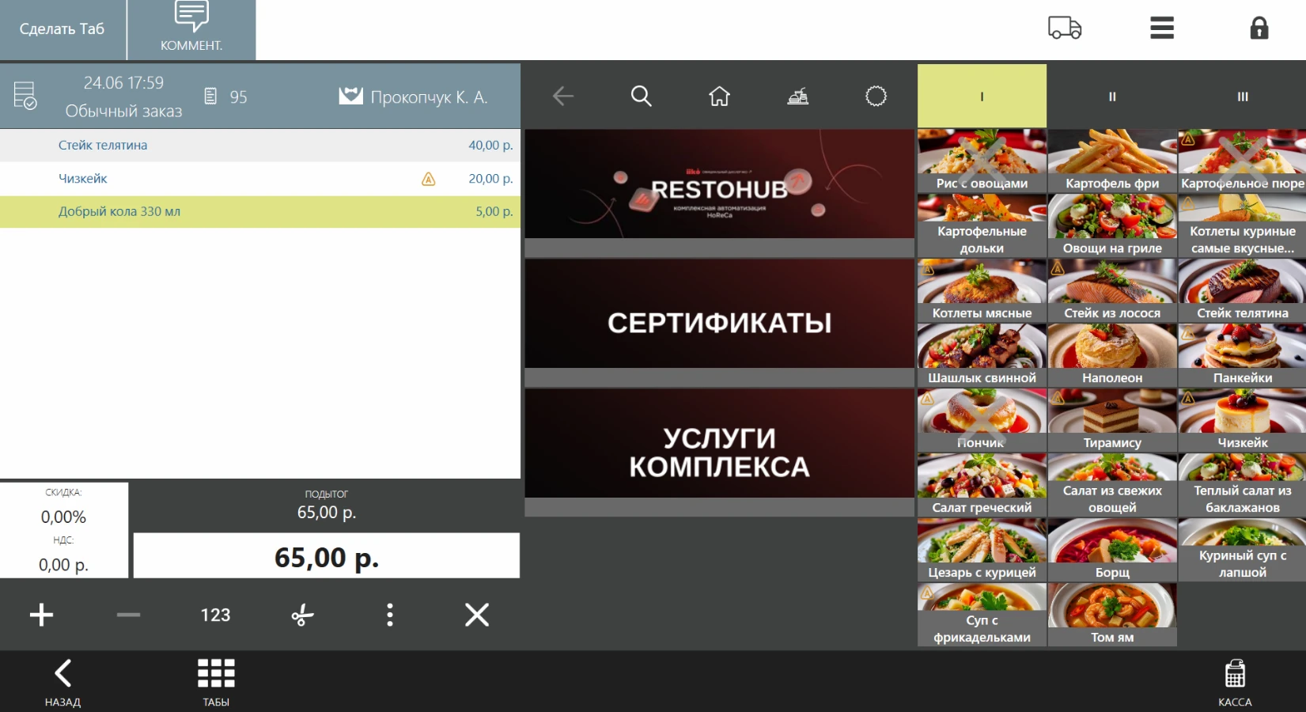Split the item with scissors icon
Screen dimensions: 1306x712
(x=302, y=615)
